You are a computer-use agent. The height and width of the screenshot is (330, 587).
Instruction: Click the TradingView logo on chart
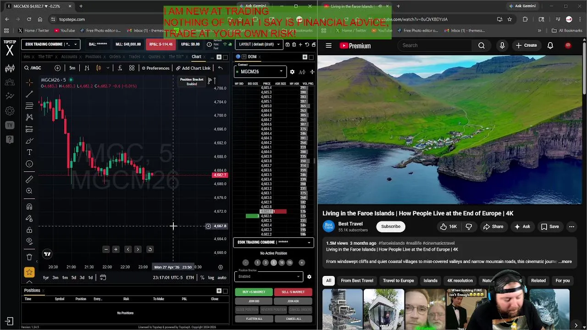point(47,254)
